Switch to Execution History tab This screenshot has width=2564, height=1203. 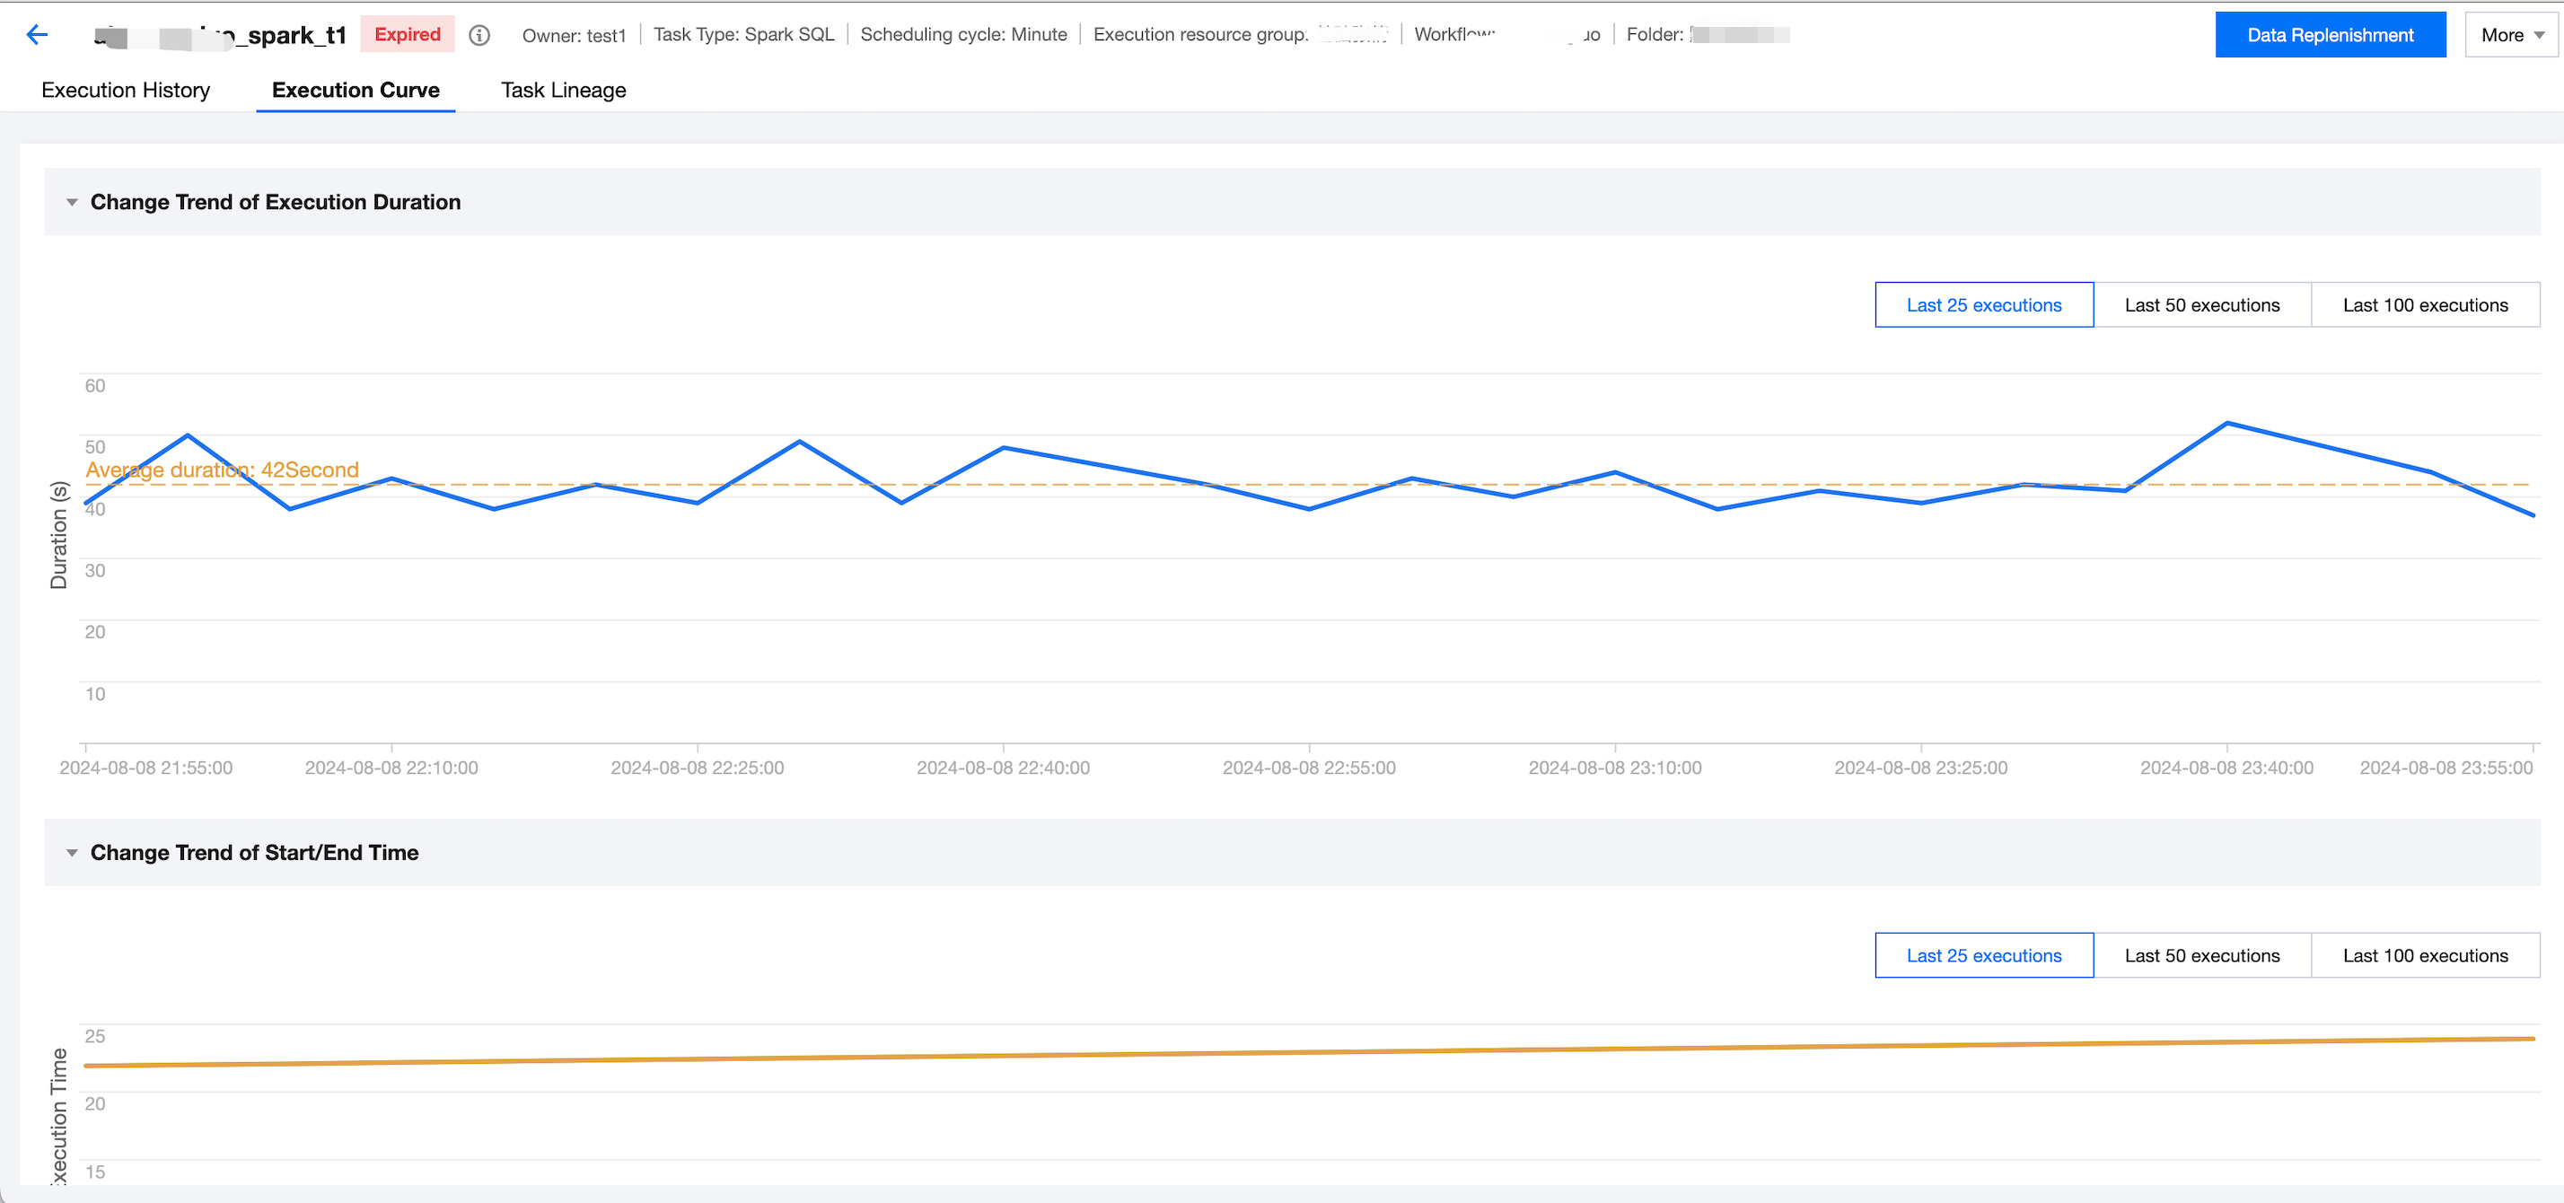tap(126, 90)
